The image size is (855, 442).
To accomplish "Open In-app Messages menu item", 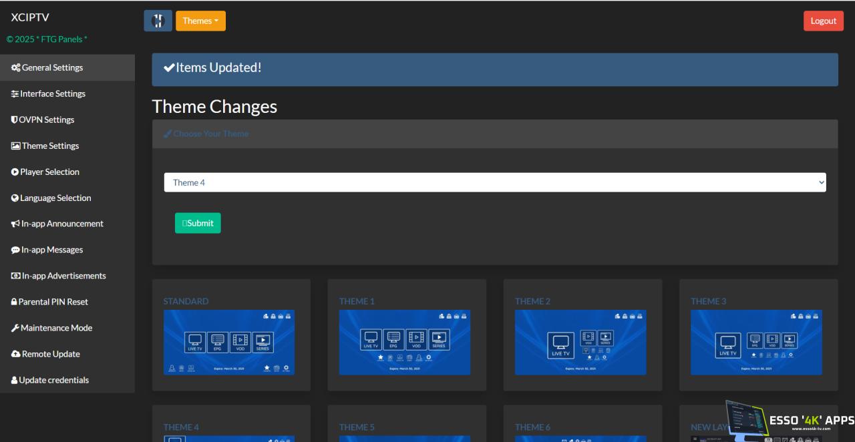I will point(51,250).
